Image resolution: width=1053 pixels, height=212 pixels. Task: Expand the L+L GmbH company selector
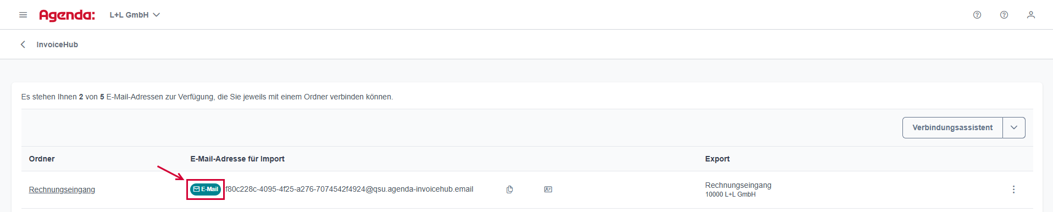tap(135, 15)
